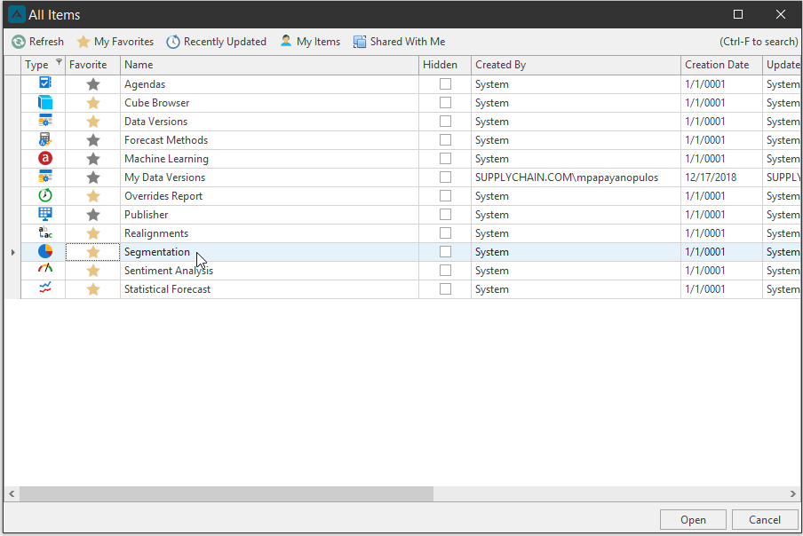
Task: Select the Machine Learning name cell
Action: 269,159
